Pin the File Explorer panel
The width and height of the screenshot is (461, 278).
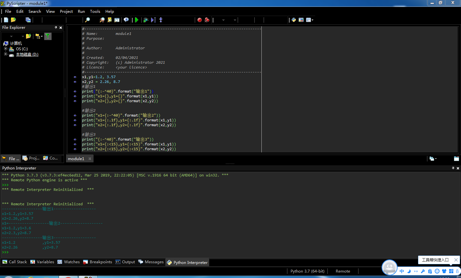point(56,28)
